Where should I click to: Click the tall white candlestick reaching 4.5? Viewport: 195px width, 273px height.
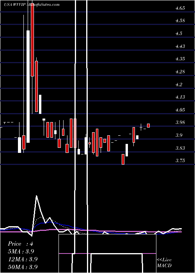[28, 87]
